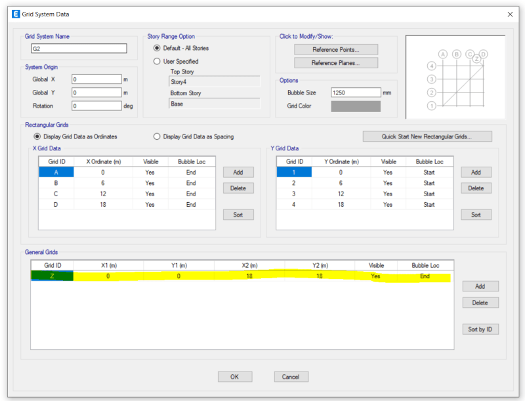Click X1 value 0 in General Grids row Z
The width and height of the screenshot is (525, 401).
click(108, 276)
